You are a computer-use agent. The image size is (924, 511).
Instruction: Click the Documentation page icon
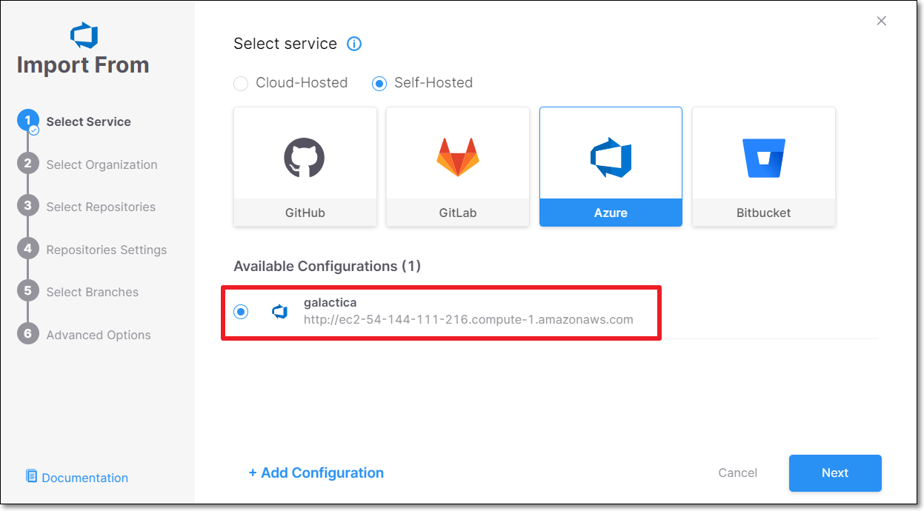(31, 476)
